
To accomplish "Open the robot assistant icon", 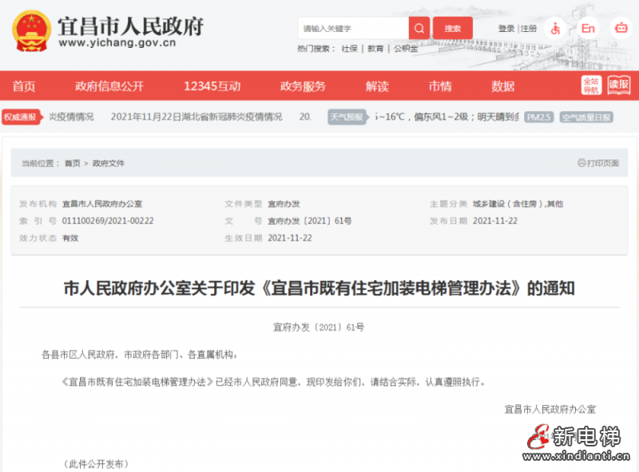I will [621, 28].
